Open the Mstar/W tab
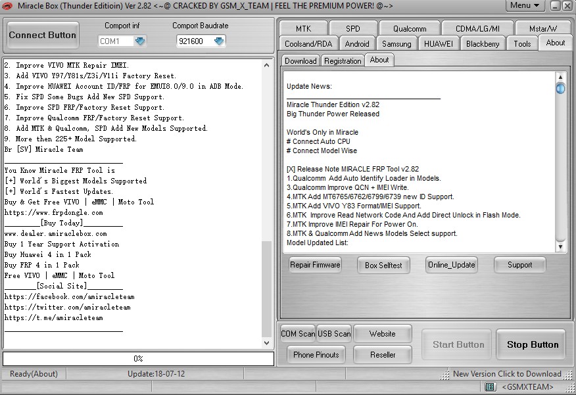The height and width of the screenshot is (395, 576). pyautogui.click(x=543, y=29)
